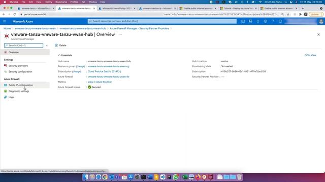This screenshot has width=325, height=182.
Task: Go back in Chrome
Action: click(4, 15)
